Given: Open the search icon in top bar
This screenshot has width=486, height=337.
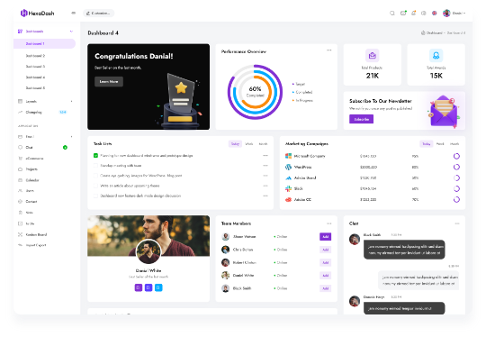Looking at the screenshot, I should (x=392, y=13).
